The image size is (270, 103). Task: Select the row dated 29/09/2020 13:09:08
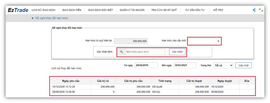pos(153,92)
